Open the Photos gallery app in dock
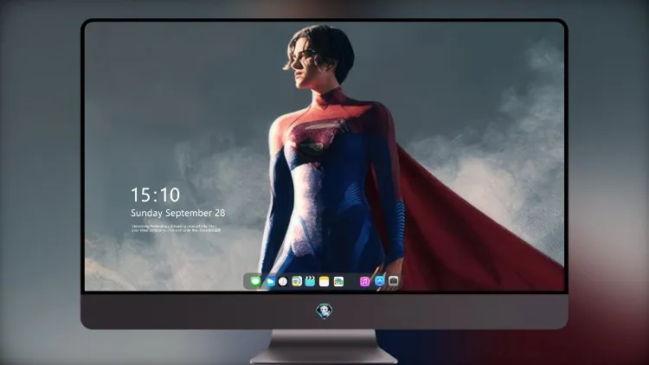 click(x=338, y=281)
